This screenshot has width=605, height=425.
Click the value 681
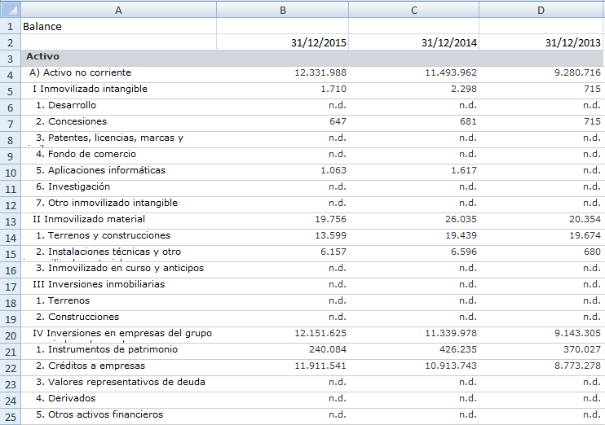click(468, 121)
